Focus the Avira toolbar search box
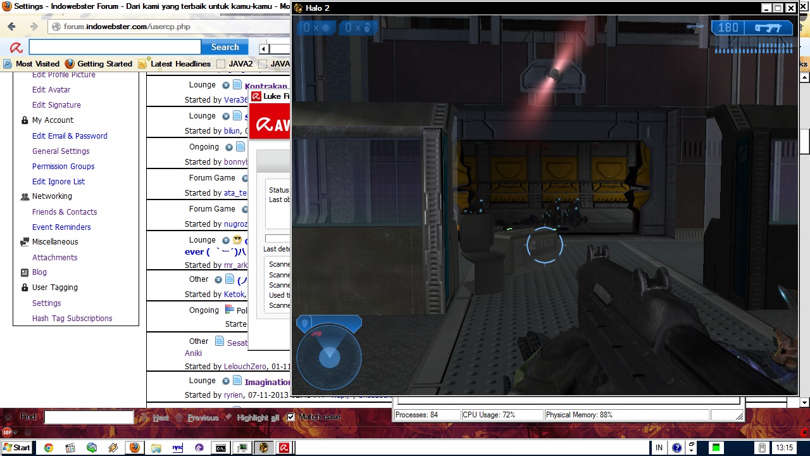The width and height of the screenshot is (810, 456). [x=115, y=47]
